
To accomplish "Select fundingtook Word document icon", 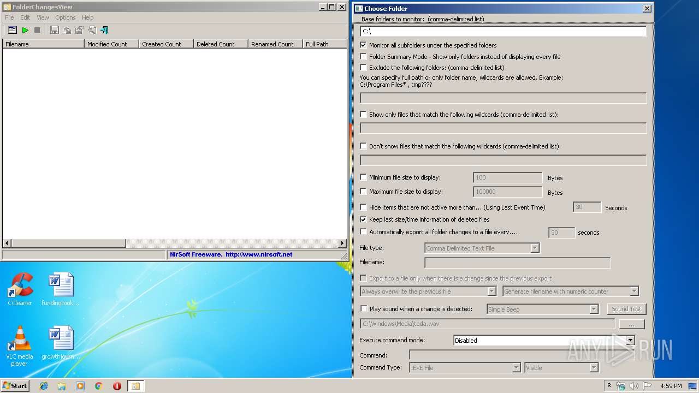I will pyautogui.click(x=60, y=290).
